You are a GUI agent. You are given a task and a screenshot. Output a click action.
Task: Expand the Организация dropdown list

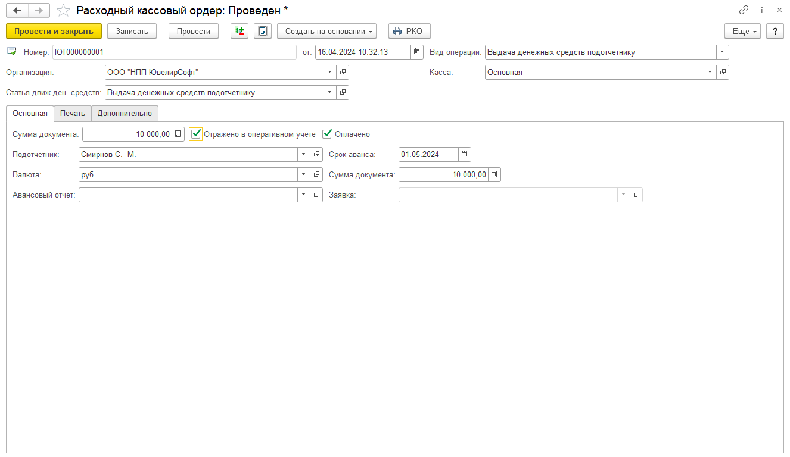(330, 72)
